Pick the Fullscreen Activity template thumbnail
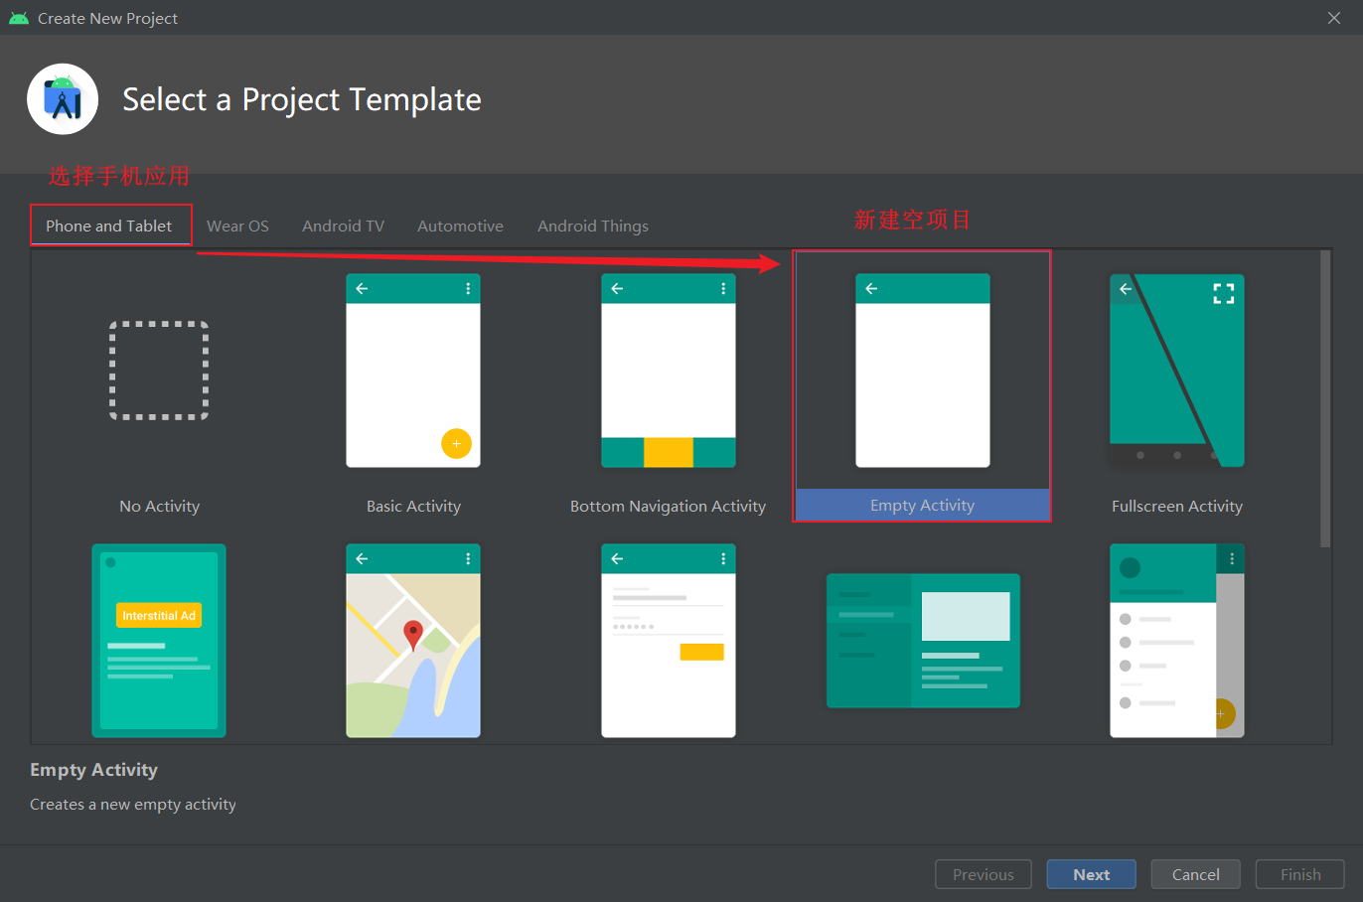The height and width of the screenshot is (902, 1363). 1177,371
